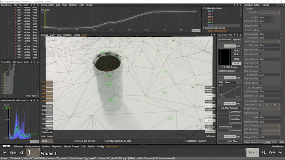This screenshot has width=285, height=160.
Task: Click the right-arrow icon in Lineup header
Action: tap(215, 35)
